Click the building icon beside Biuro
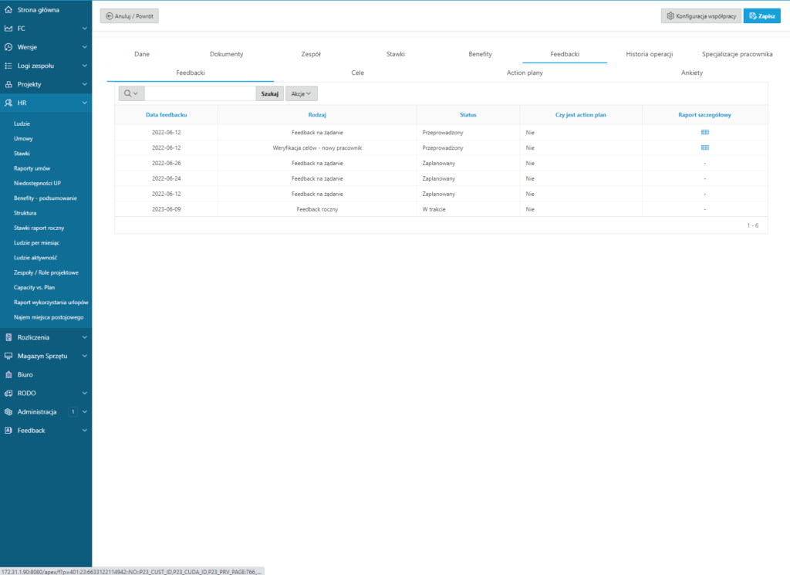The height and width of the screenshot is (575, 790). pyautogui.click(x=8, y=374)
